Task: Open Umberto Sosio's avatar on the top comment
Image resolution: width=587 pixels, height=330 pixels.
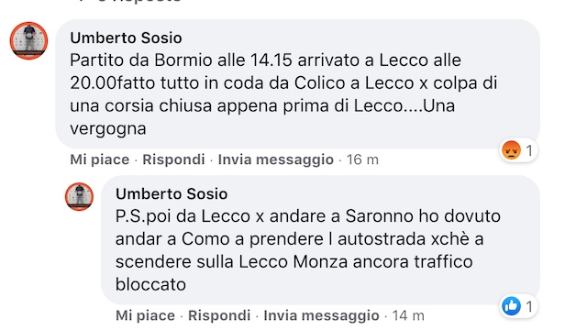Action: tap(28, 40)
